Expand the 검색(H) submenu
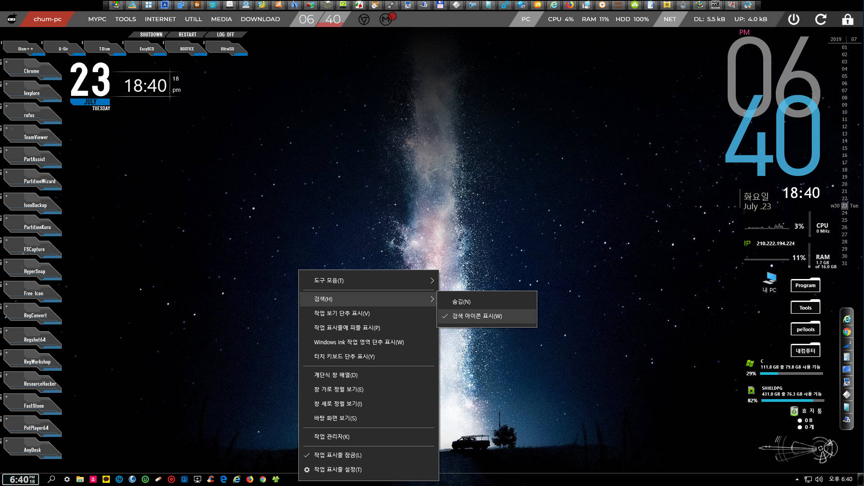 [x=369, y=299]
